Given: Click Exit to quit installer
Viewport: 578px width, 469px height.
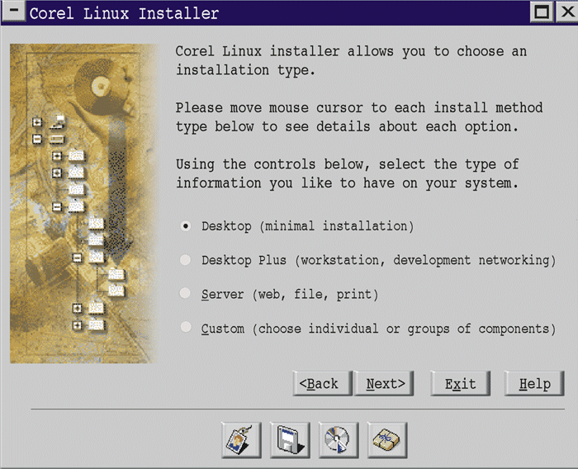Looking at the screenshot, I should pyautogui.click(x=461, y=383).
